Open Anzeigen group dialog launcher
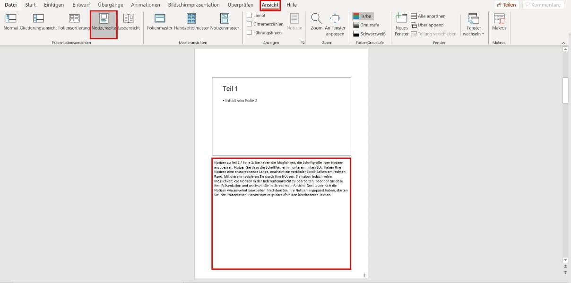Viewport: 571px width, 283px height. [x=303, y=43]
